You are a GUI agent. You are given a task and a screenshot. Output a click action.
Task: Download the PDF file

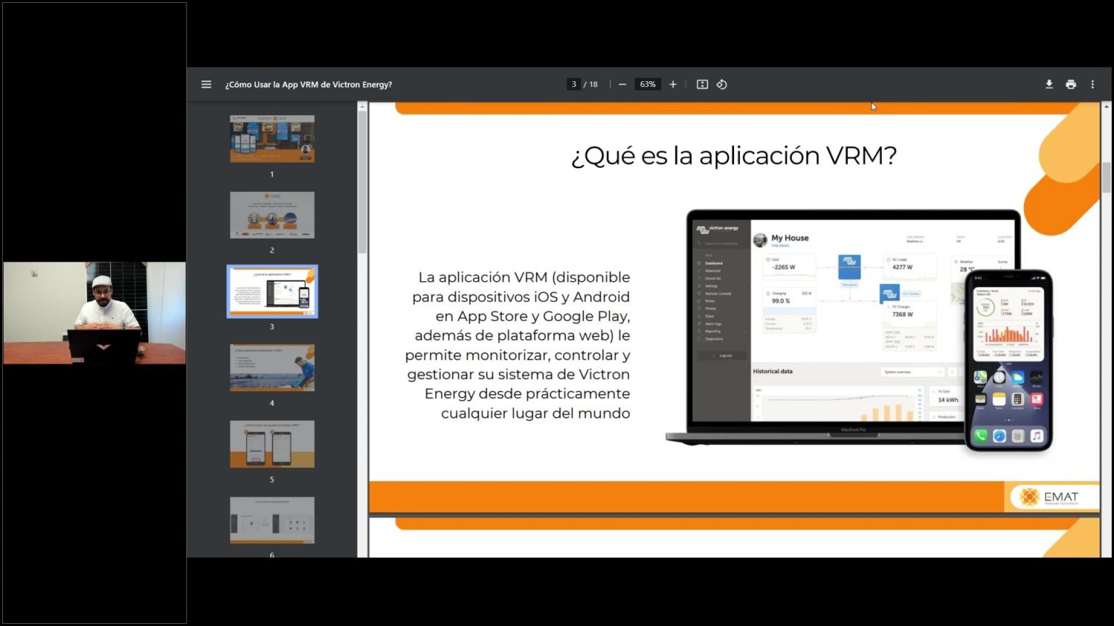(1049, 84)
